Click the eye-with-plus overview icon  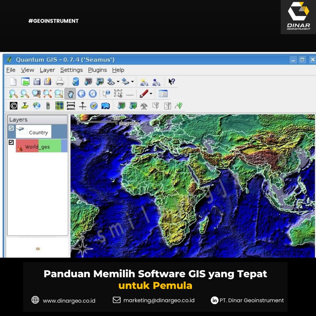pos(111,81)
